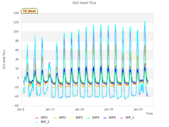Viewport: 169px width, 127px height.
Task: Click the 20 y-axis tick label
Action: tap(17, 69)
